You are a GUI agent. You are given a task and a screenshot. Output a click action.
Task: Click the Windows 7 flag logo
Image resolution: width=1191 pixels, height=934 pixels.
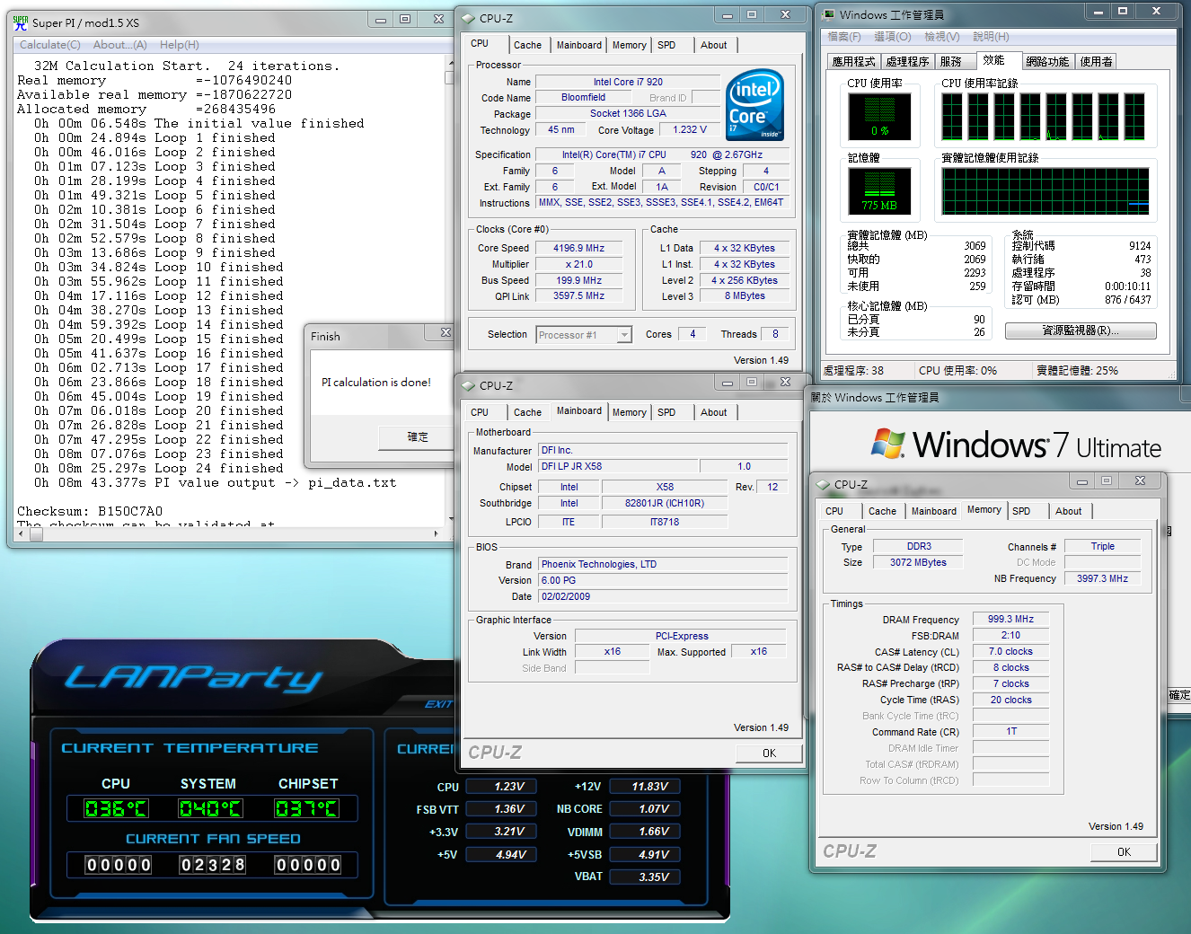coord(888,444)
